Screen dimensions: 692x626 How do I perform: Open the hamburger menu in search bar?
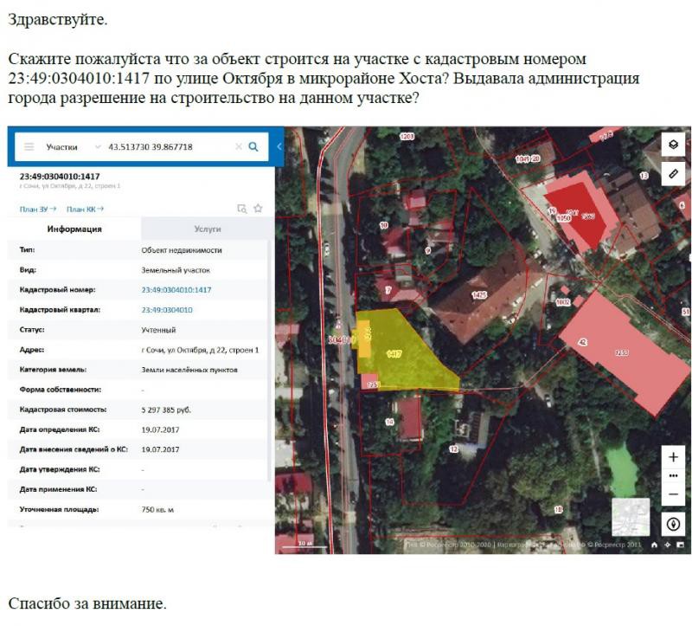coord(29,147)
